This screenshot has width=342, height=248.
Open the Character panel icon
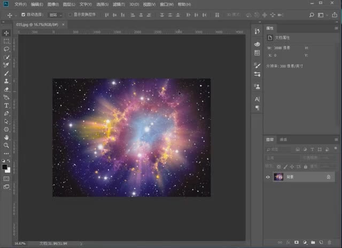pyautogui.click(x=257, y=99)
